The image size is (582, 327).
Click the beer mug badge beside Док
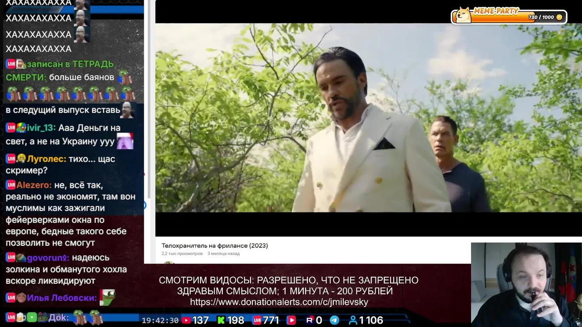pos(22,317)
